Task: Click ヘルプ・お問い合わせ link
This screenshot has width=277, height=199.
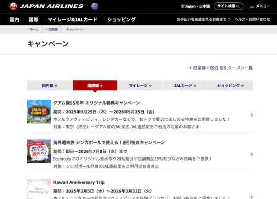Action: (x=252, y=19)
